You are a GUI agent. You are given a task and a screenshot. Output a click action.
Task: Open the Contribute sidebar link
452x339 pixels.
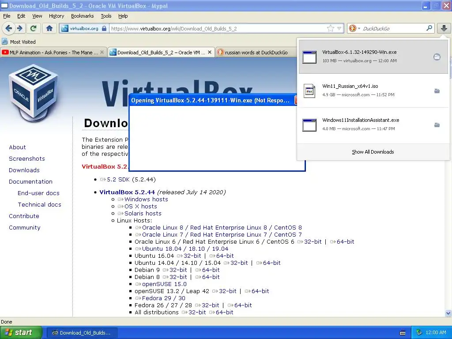[x=24, y=216]
